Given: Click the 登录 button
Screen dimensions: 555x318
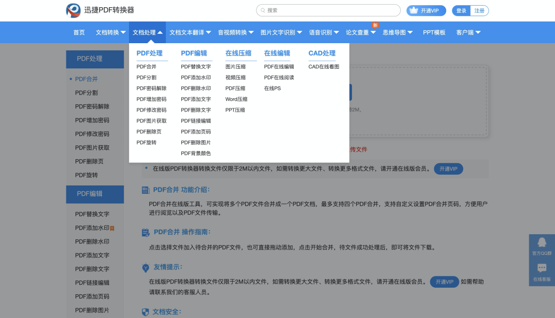Looking at the screenshot, I should click(461, 11).
